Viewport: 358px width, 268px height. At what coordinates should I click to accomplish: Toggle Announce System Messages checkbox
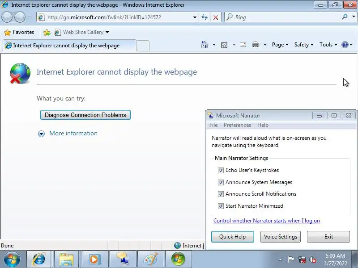pos(221,182)
